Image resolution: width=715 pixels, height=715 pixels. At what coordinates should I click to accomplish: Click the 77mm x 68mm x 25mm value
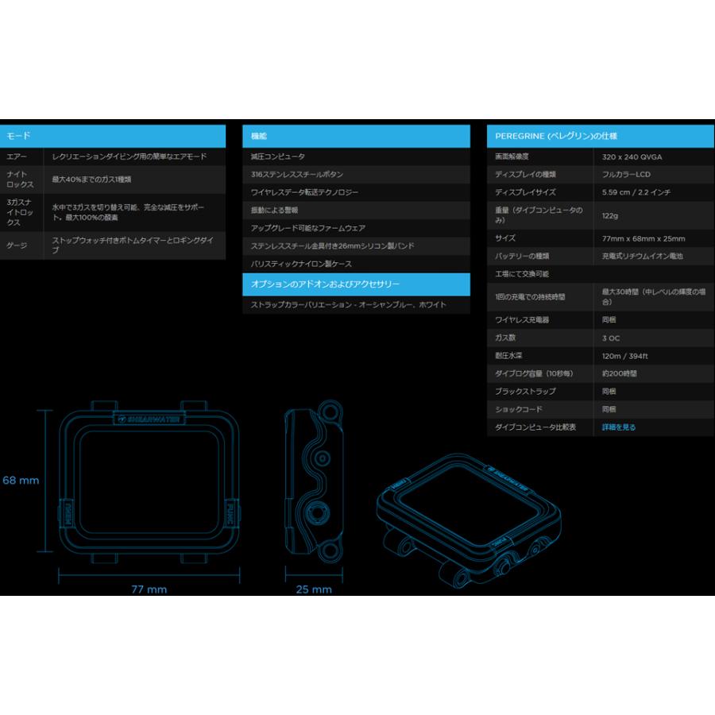click(x=643, y=238)
